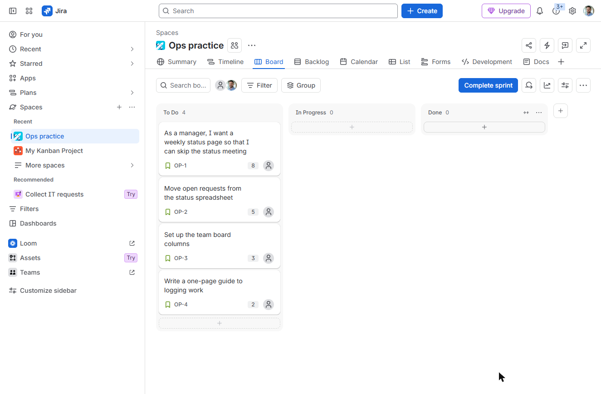
Task: Expand the Starred section chevron
Action: click(x=132, y=64)
